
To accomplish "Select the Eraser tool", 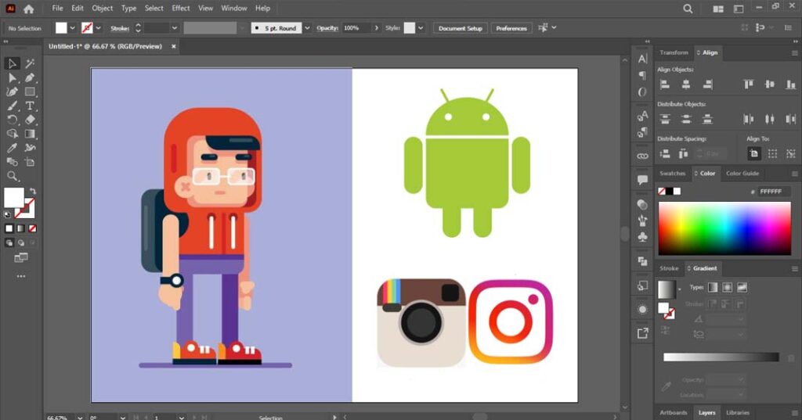I will pos(30,120).
